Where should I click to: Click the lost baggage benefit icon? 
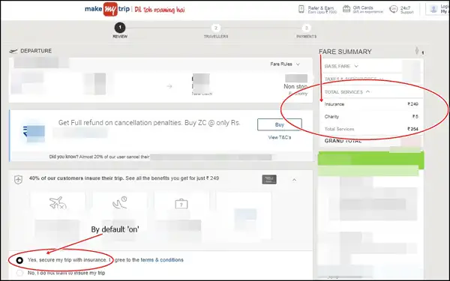point(181,204)
